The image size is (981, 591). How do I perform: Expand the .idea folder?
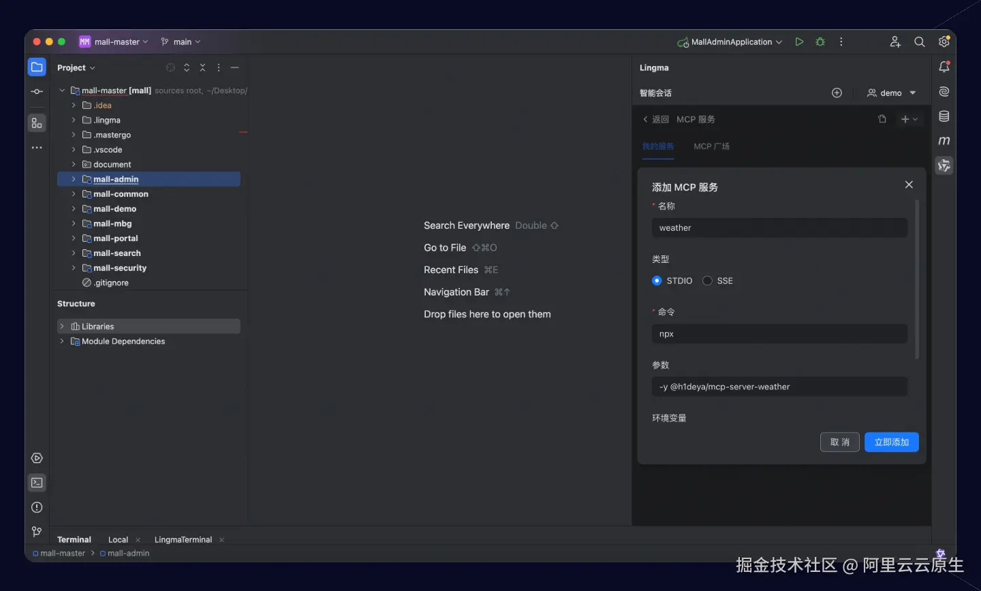74,105
